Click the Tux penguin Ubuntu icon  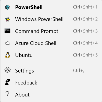click(8, 55)
